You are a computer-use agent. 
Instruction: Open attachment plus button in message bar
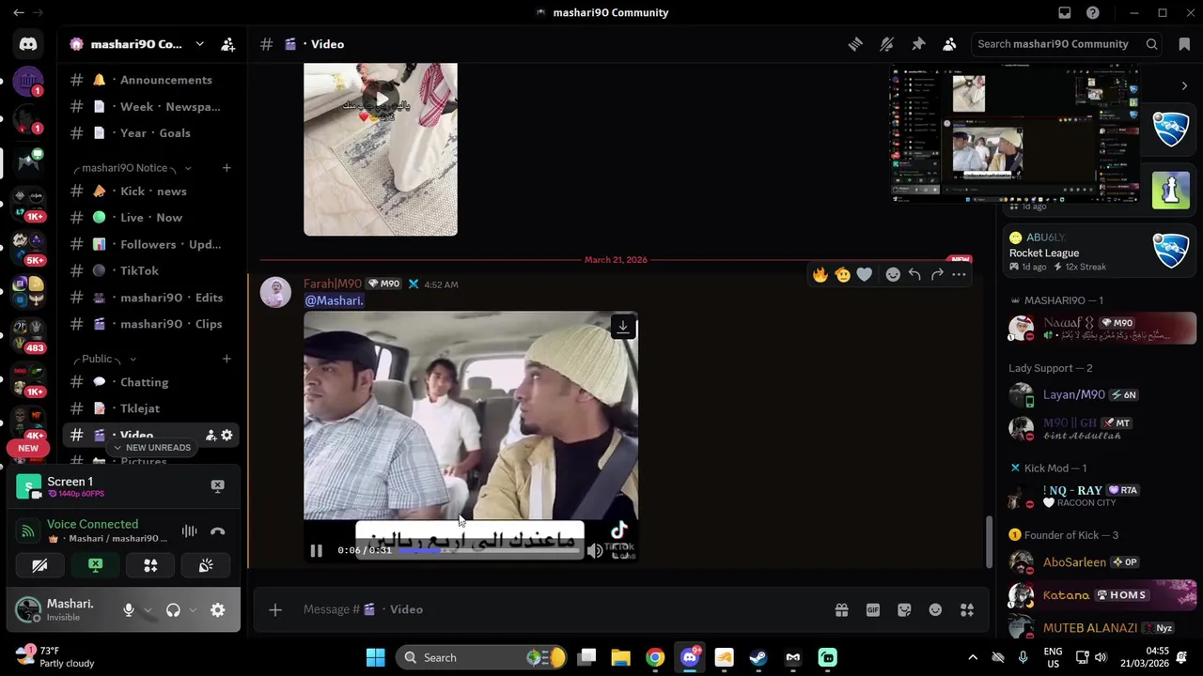pos(275,610)
